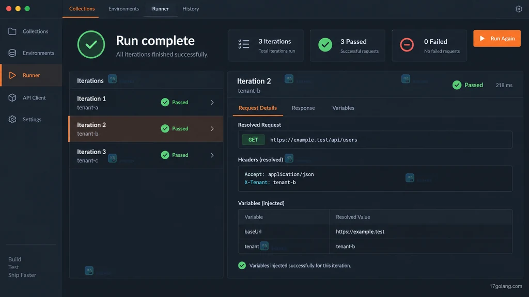Click the Resolved Request heading
The height and width of the screenshot is (297, 529).
259,125
